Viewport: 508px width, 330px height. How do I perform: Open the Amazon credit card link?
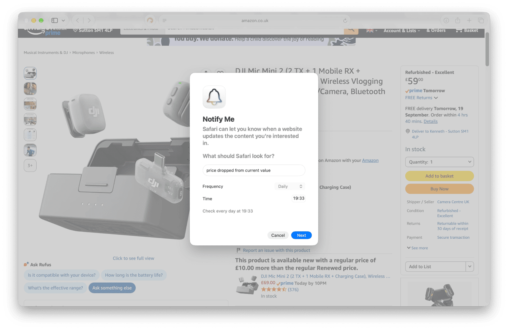pyautogui.click(x=370, y=160)
